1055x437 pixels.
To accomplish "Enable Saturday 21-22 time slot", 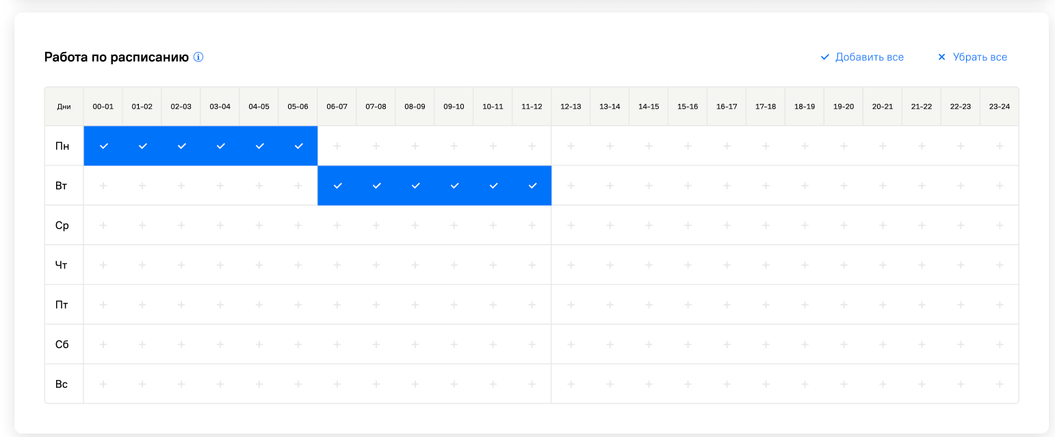I will (922, 345).
